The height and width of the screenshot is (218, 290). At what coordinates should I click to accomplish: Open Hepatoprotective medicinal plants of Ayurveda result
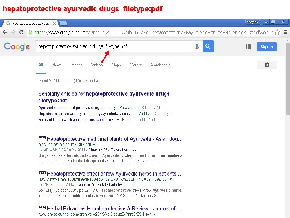(115, 139)
